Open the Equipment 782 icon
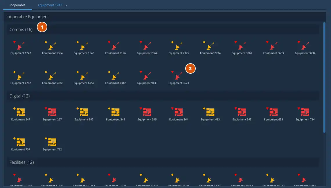 click(x=52, y=142)
